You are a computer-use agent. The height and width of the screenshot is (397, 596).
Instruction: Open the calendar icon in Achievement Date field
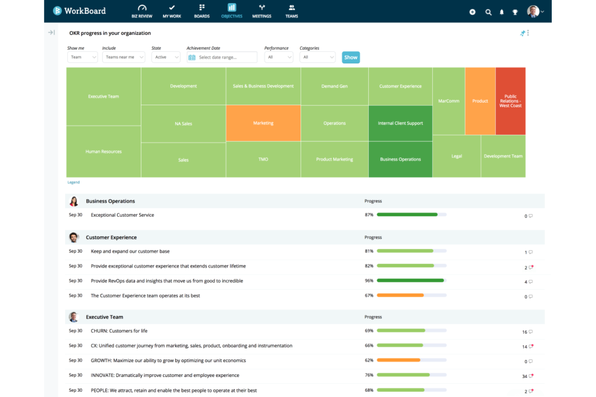pos(192,57)
